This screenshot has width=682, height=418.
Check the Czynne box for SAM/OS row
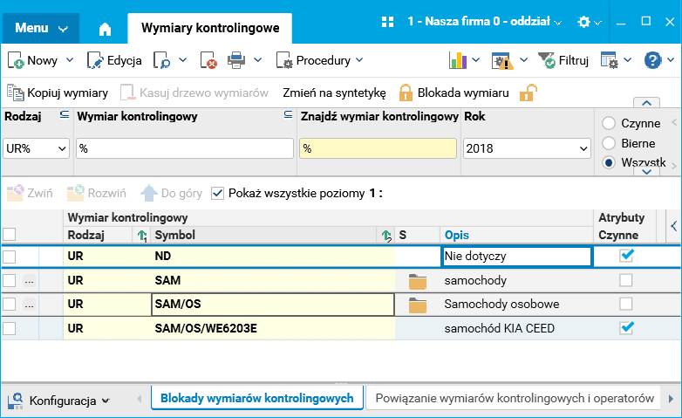click(x=626, y=305)
